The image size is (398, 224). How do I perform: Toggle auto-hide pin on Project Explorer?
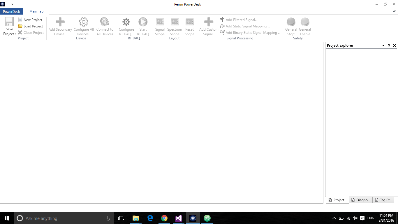[x=389, y=46]
